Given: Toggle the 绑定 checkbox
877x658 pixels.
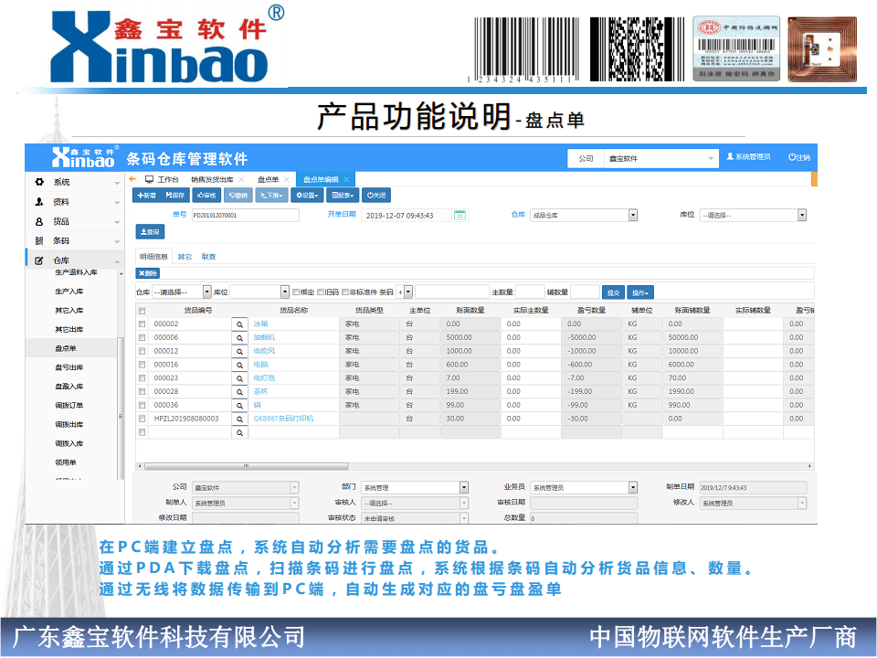Looking at the screenshot, I should tap(296, 292).
